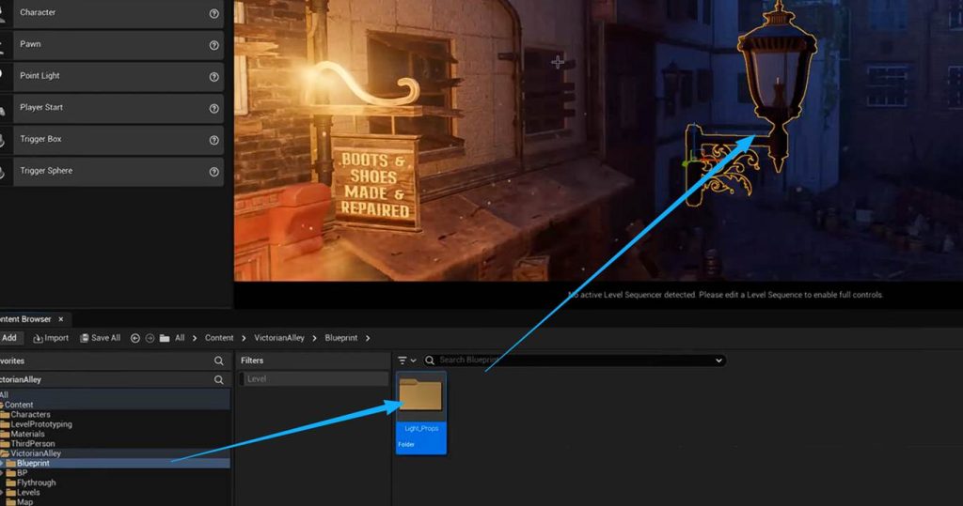Screen dimensions: 963x506
Task: Click Save All in Content Browser
Action: 100,338
